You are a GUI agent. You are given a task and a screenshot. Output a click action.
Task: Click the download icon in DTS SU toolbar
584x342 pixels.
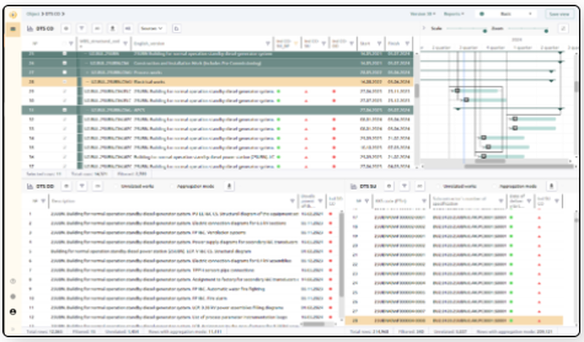[x=553, y=186]
